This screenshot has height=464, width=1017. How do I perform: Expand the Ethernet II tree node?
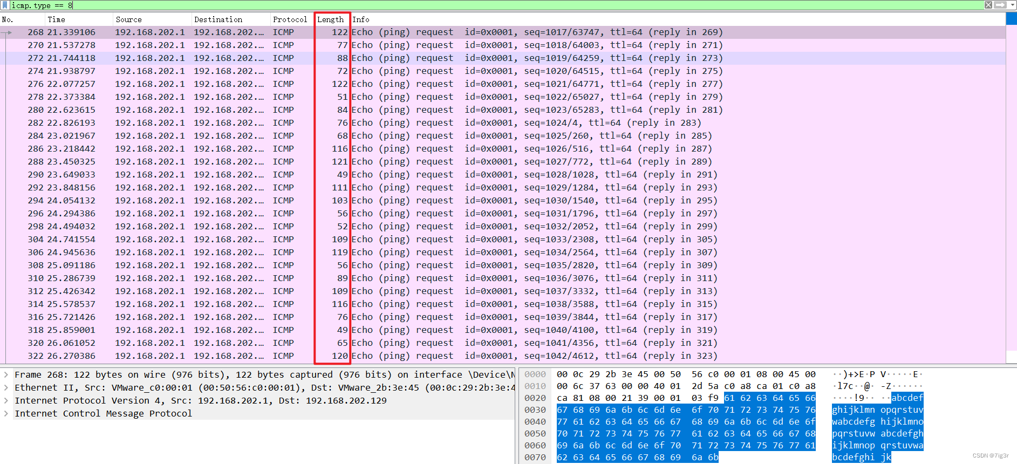(x=6, y=387)
